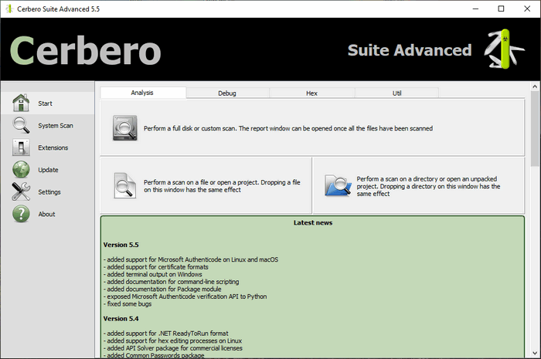Click the scrollbar up arrow
This screenshot has width=541, height=359.
coord(535,86)
